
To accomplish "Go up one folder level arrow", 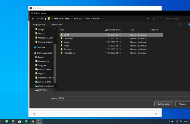I will pyautogui.click(x=45, y=19).
